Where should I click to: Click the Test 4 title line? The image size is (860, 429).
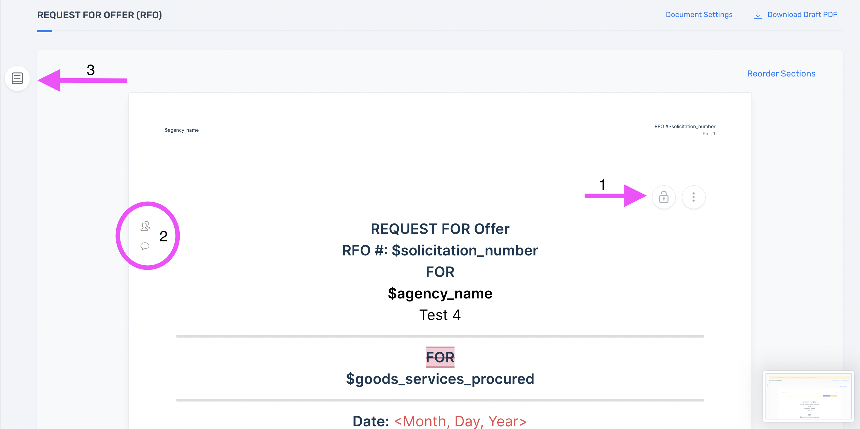(440, 315)
